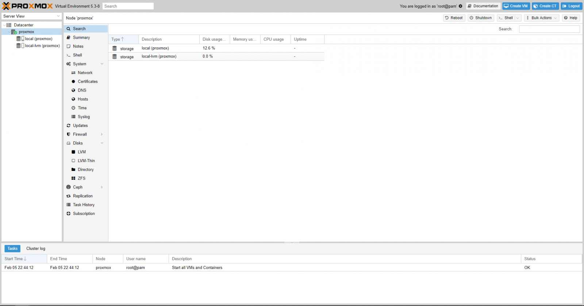Open the Network menu item

pyautogui.click(x=86, y=73)
